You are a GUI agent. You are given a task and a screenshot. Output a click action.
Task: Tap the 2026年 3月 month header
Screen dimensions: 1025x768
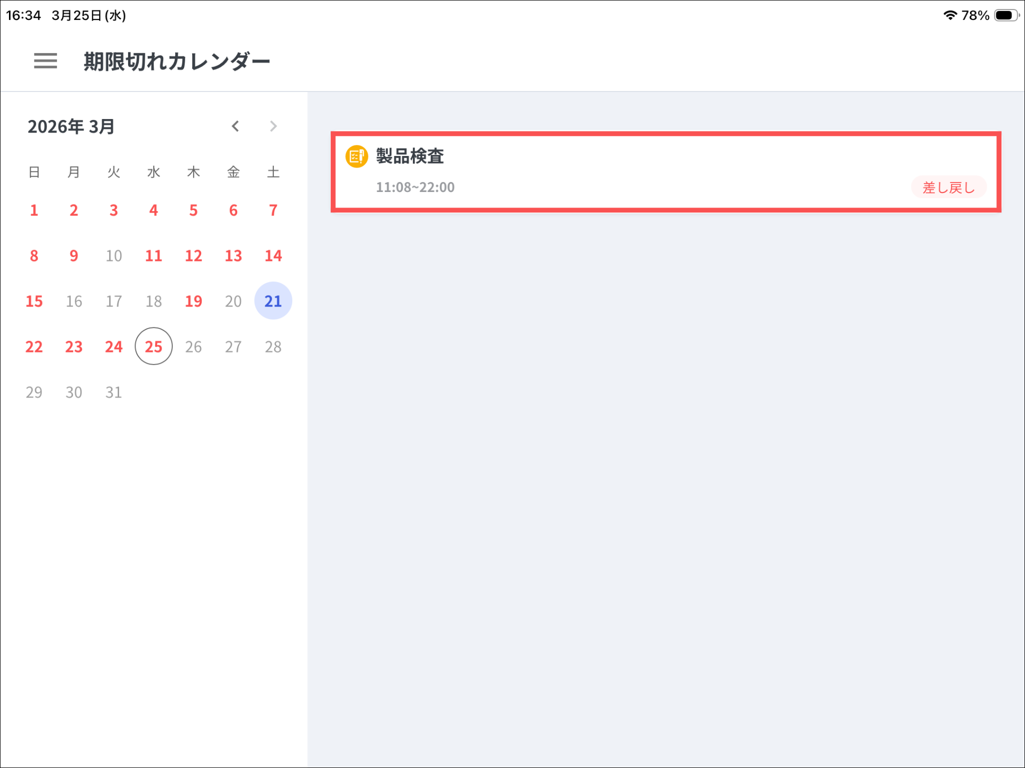coord(71,127)
